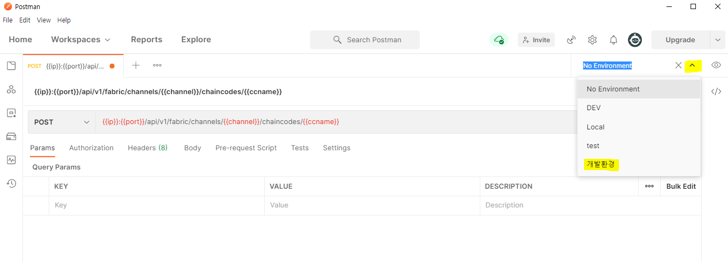Select the POST request tab
The height and width of the screenshot is (262, 728).
(73, 66)
